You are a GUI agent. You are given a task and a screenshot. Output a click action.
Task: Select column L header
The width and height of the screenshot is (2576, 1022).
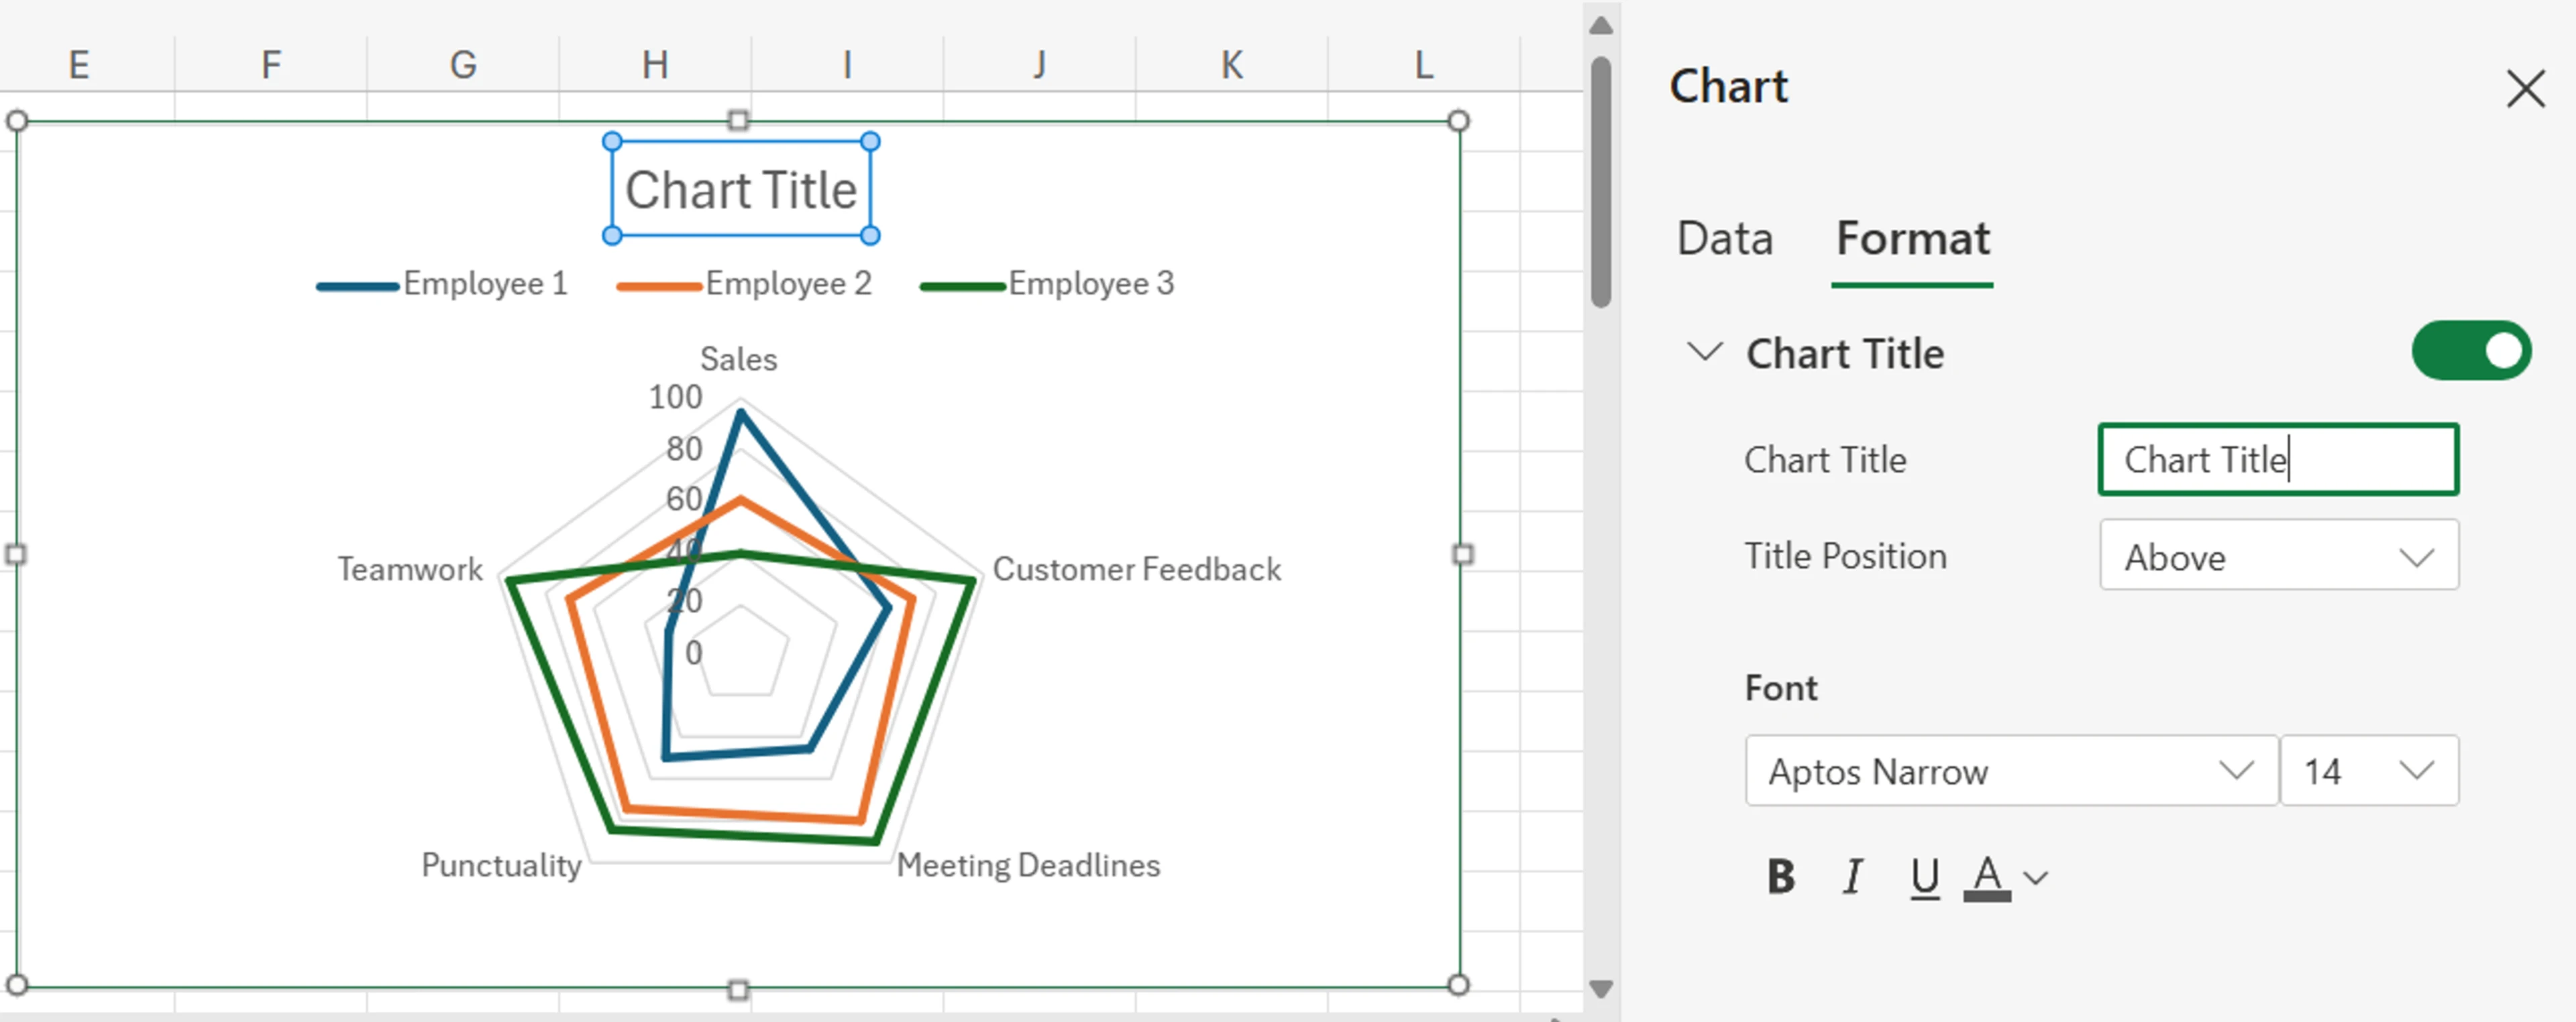click(x=1423, y=65)
